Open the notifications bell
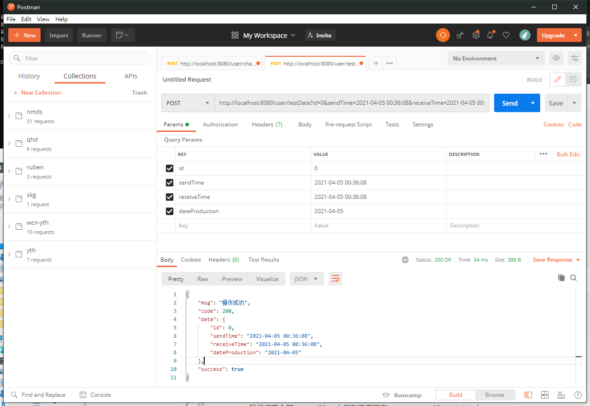Image resolution: width=590 pixels, height=406 pixels. tap(490, 35)
